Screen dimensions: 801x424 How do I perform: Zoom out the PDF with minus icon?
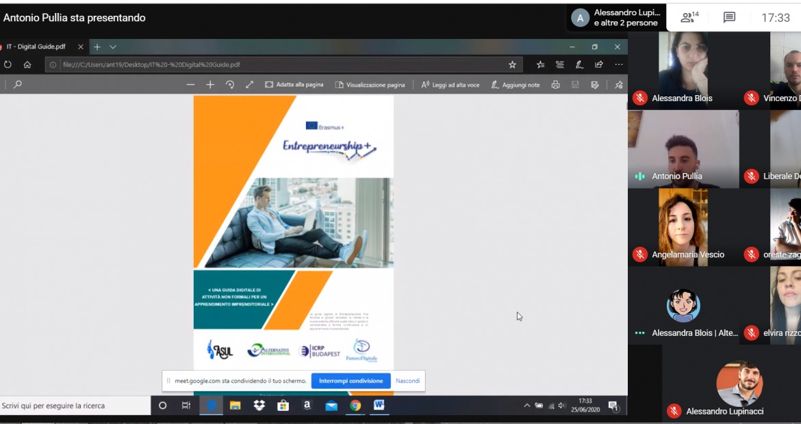tap(190, 85)
